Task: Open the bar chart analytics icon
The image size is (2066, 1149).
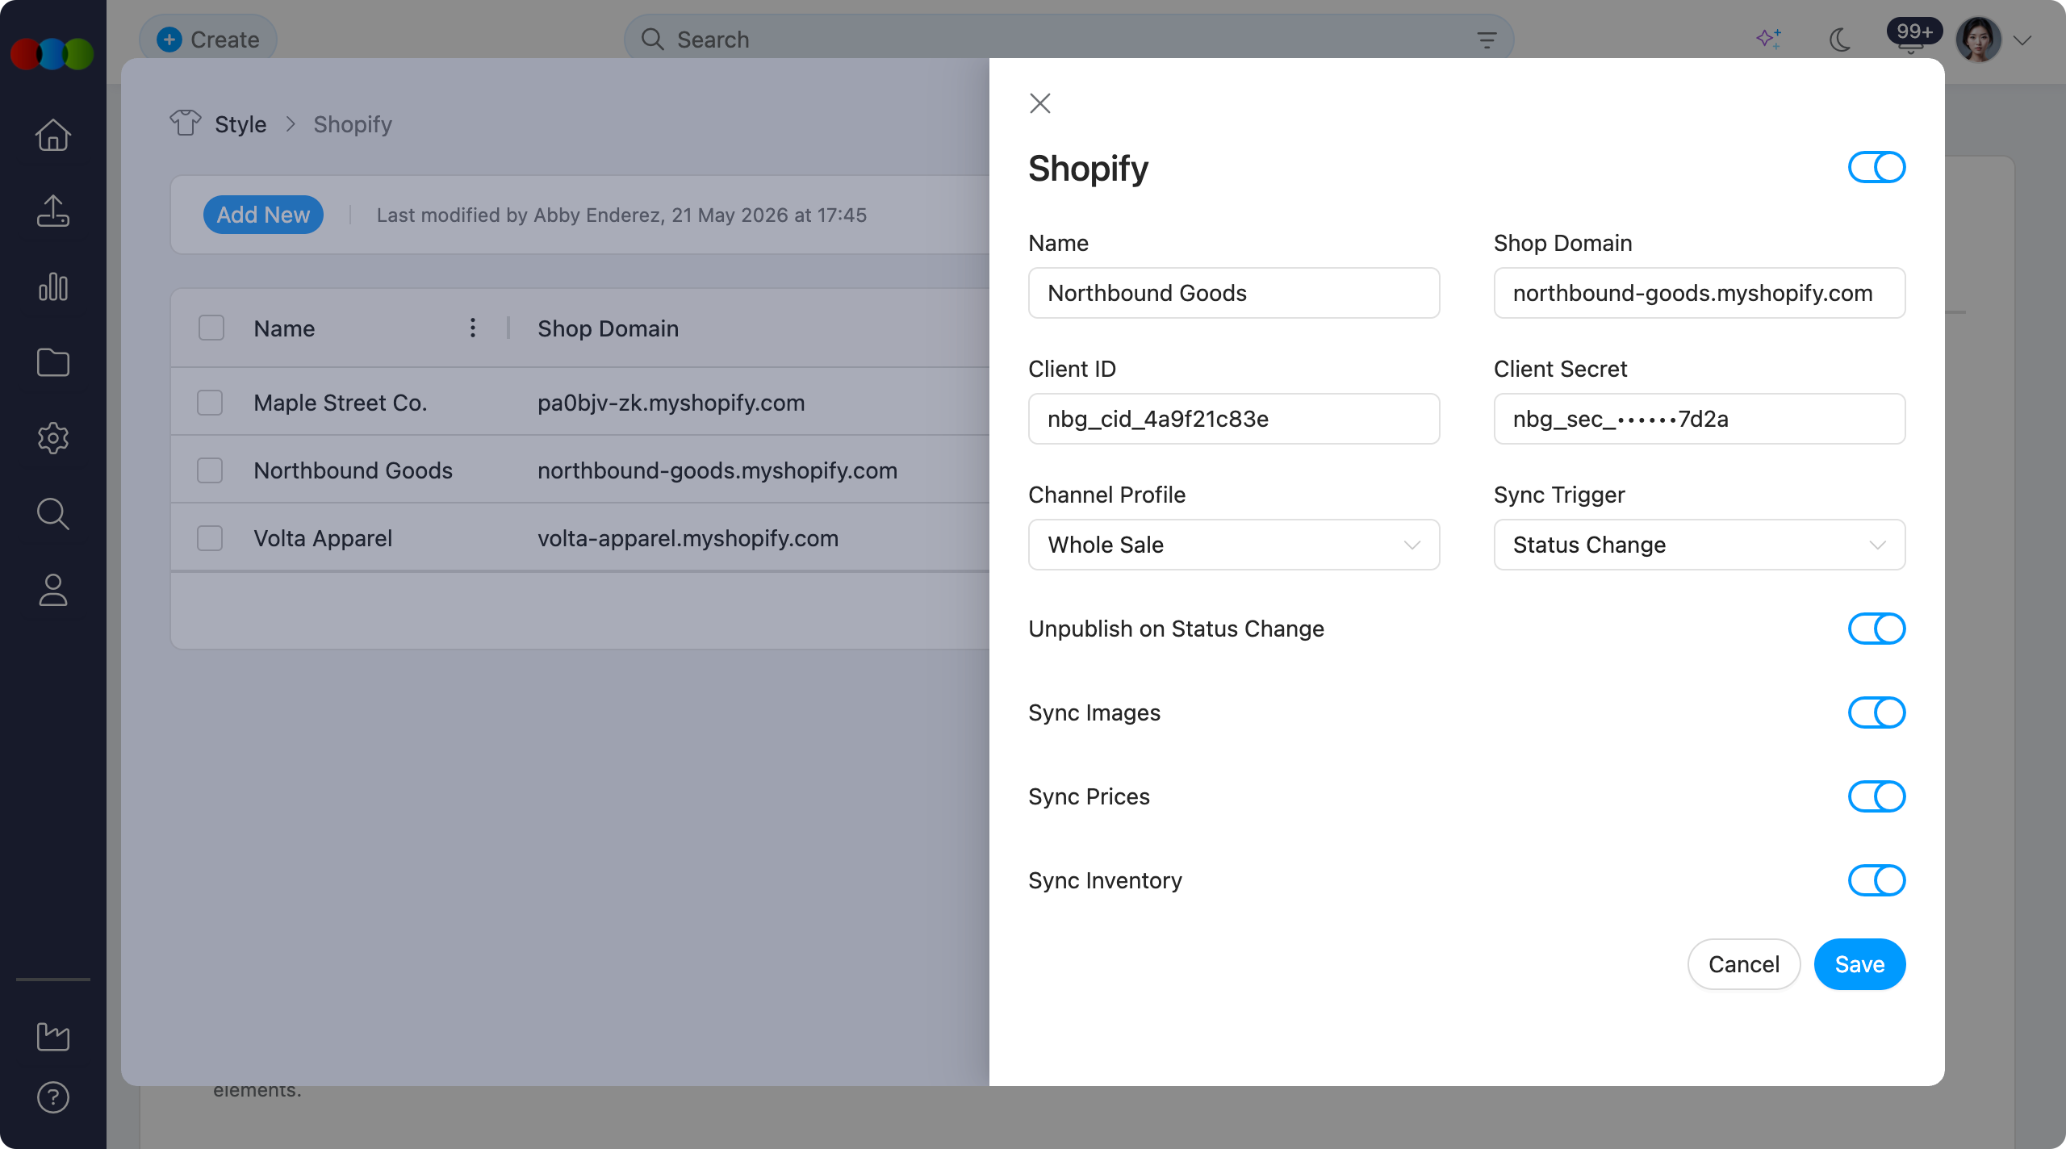Action: 53,286
